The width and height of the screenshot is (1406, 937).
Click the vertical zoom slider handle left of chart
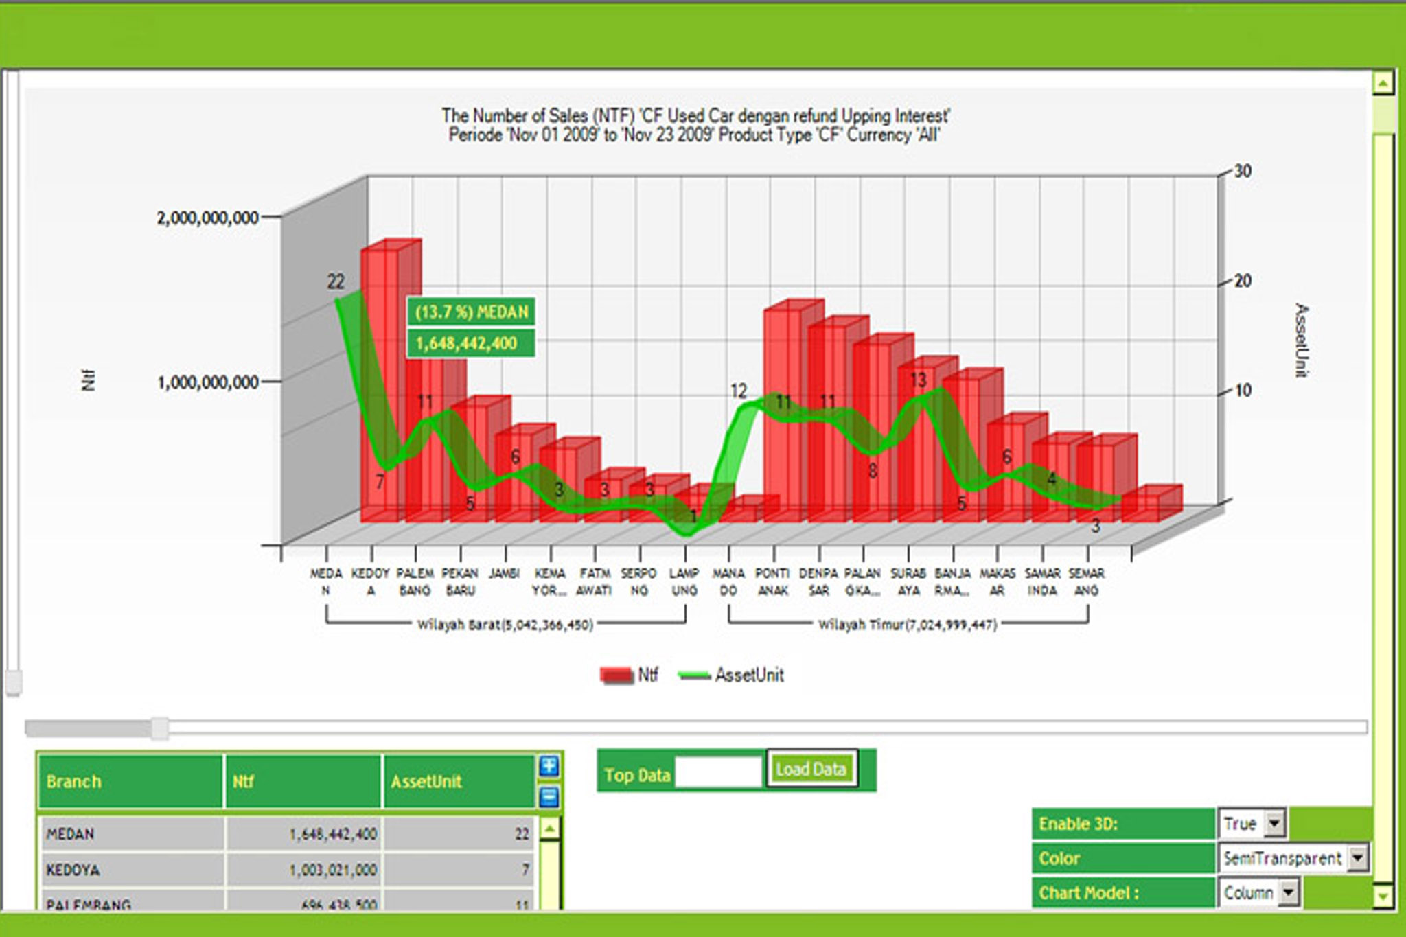click(13, 682)
